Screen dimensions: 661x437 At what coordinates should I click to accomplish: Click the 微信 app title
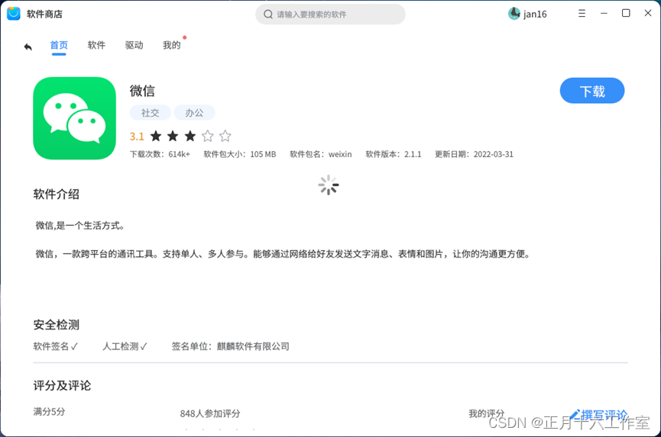pyautogui.click(x=142, y=91)
